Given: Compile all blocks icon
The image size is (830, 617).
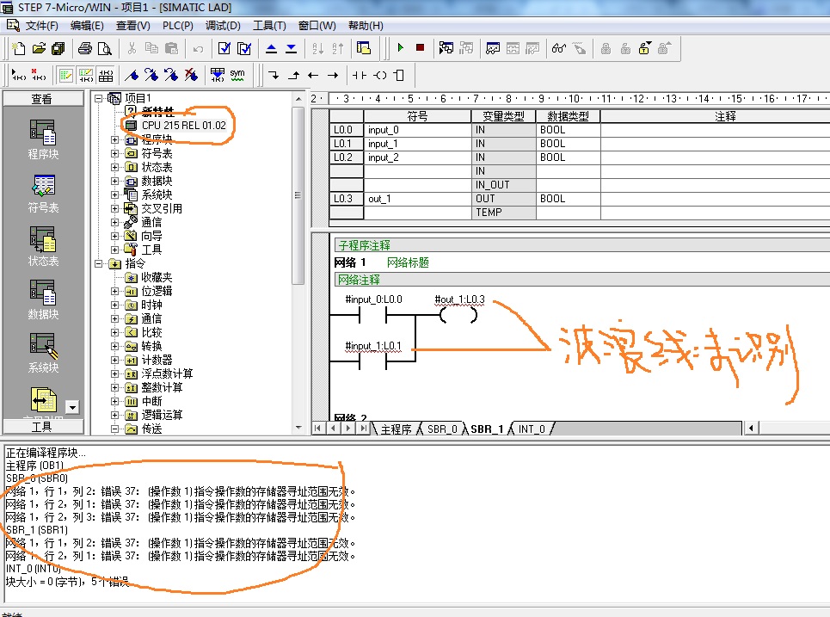Looking at the screenshot, I should coord(244,49).
